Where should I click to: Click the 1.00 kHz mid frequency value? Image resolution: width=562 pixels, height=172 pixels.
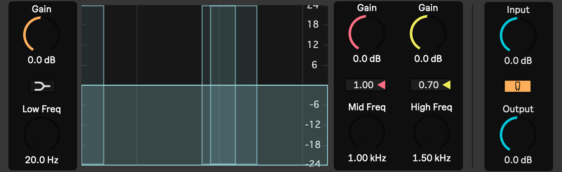tap(367, 158)
